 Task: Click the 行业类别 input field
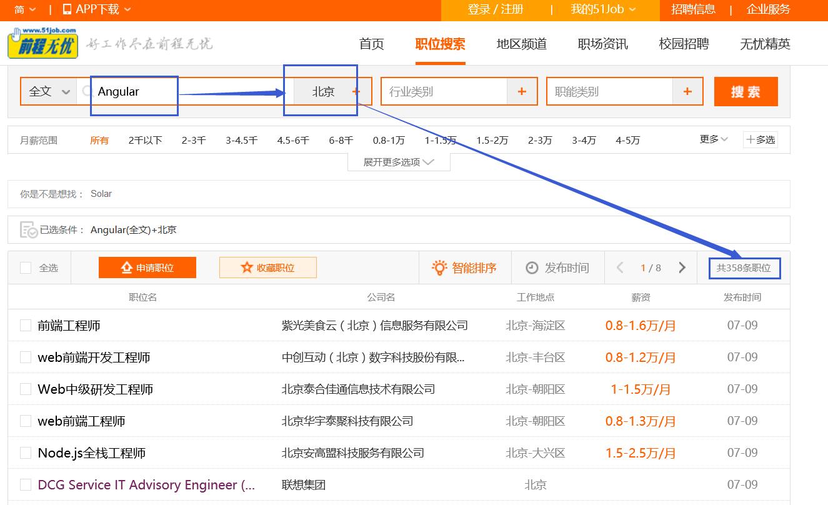coord(444,92)
